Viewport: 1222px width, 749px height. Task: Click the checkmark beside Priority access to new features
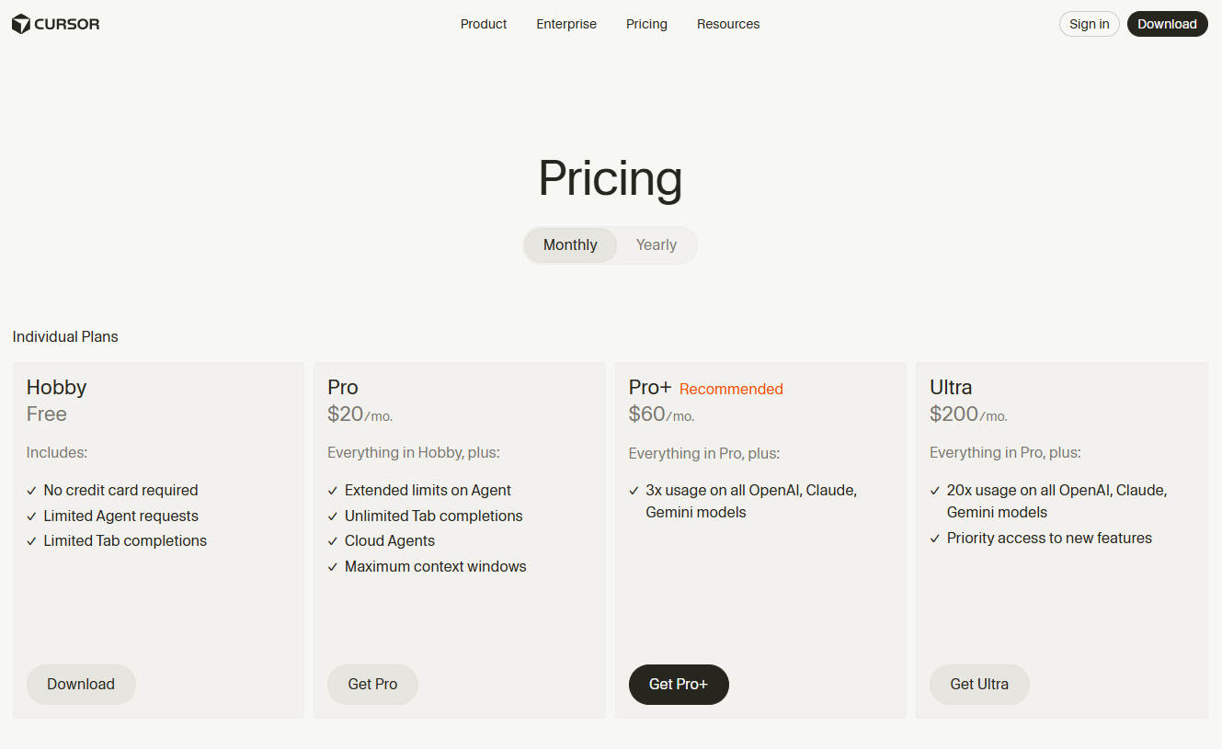(x=933, y=538)
